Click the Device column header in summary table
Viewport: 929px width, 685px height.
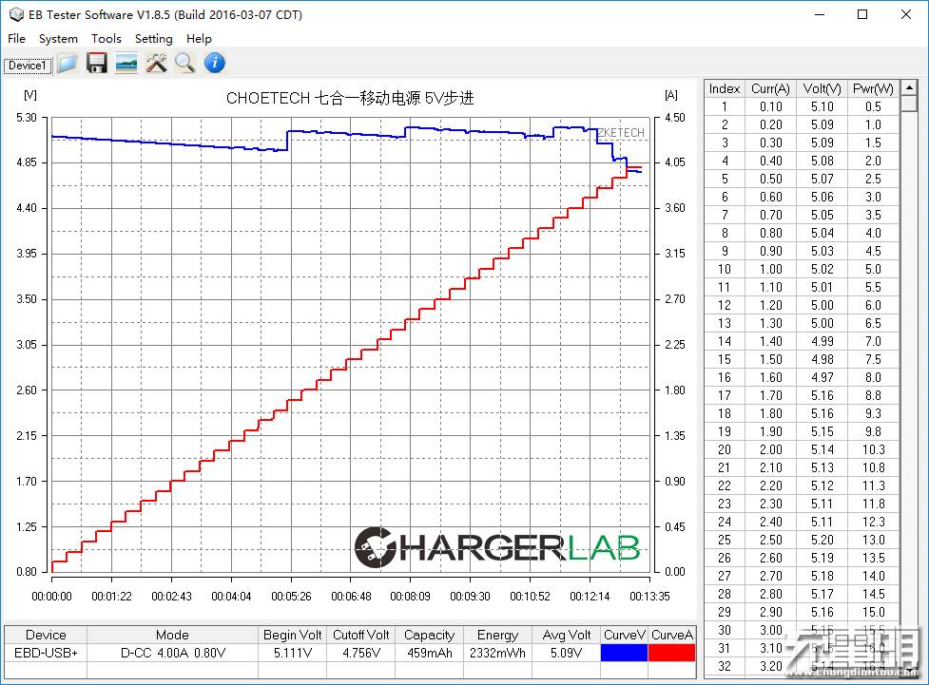[46, 635]
